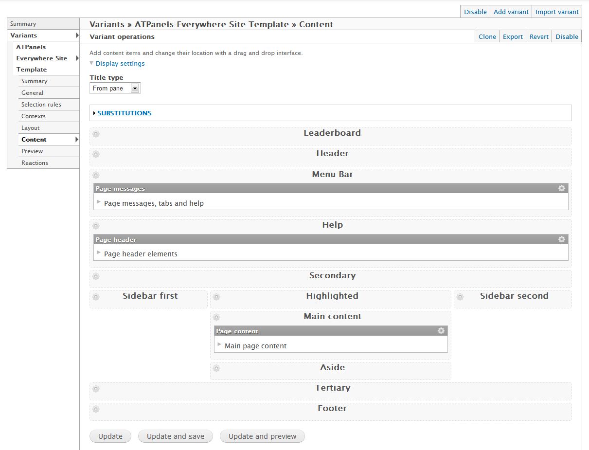This screenshot has width=589, height=450.
Task: Disable the variant in Variant operations
Action: 567,36
